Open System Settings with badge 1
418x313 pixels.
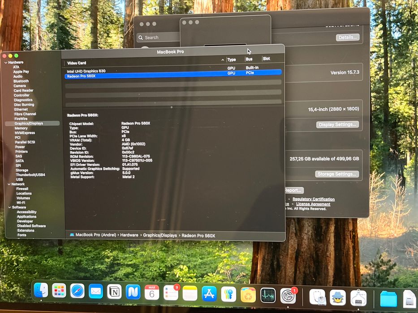288,296
